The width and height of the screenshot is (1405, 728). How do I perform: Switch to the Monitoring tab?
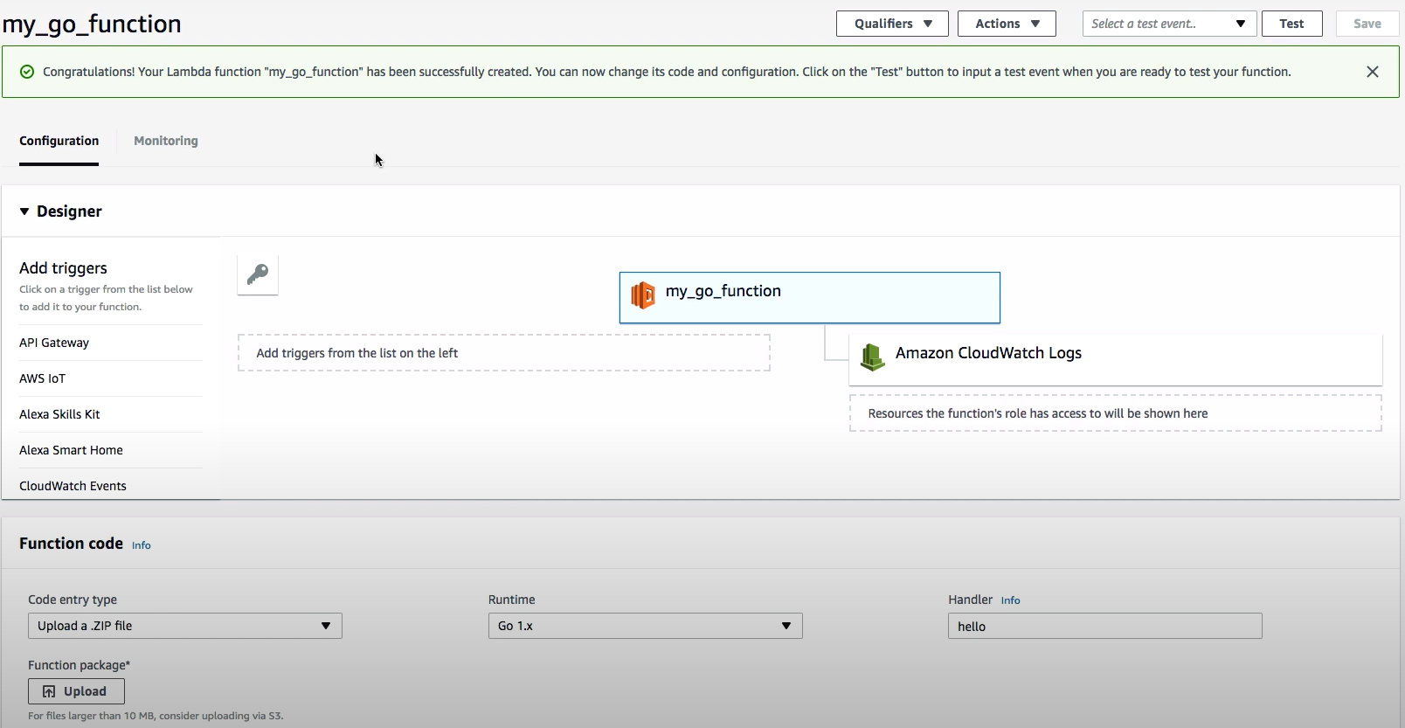pos(166,141)
